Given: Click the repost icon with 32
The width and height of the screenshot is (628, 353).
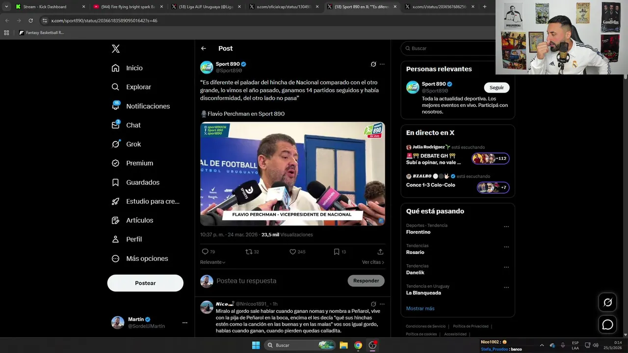Looking at the screenshot, I should tap(249, 252).
